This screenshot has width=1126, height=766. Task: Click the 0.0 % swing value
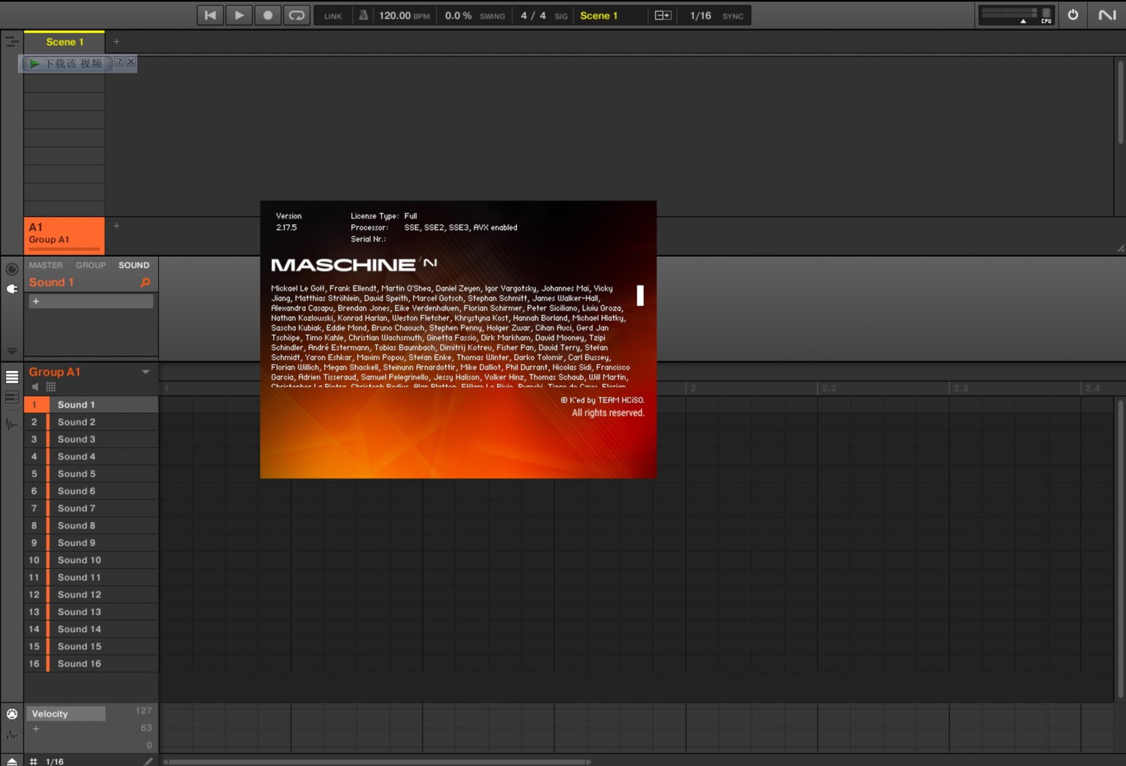click(458, 16)
